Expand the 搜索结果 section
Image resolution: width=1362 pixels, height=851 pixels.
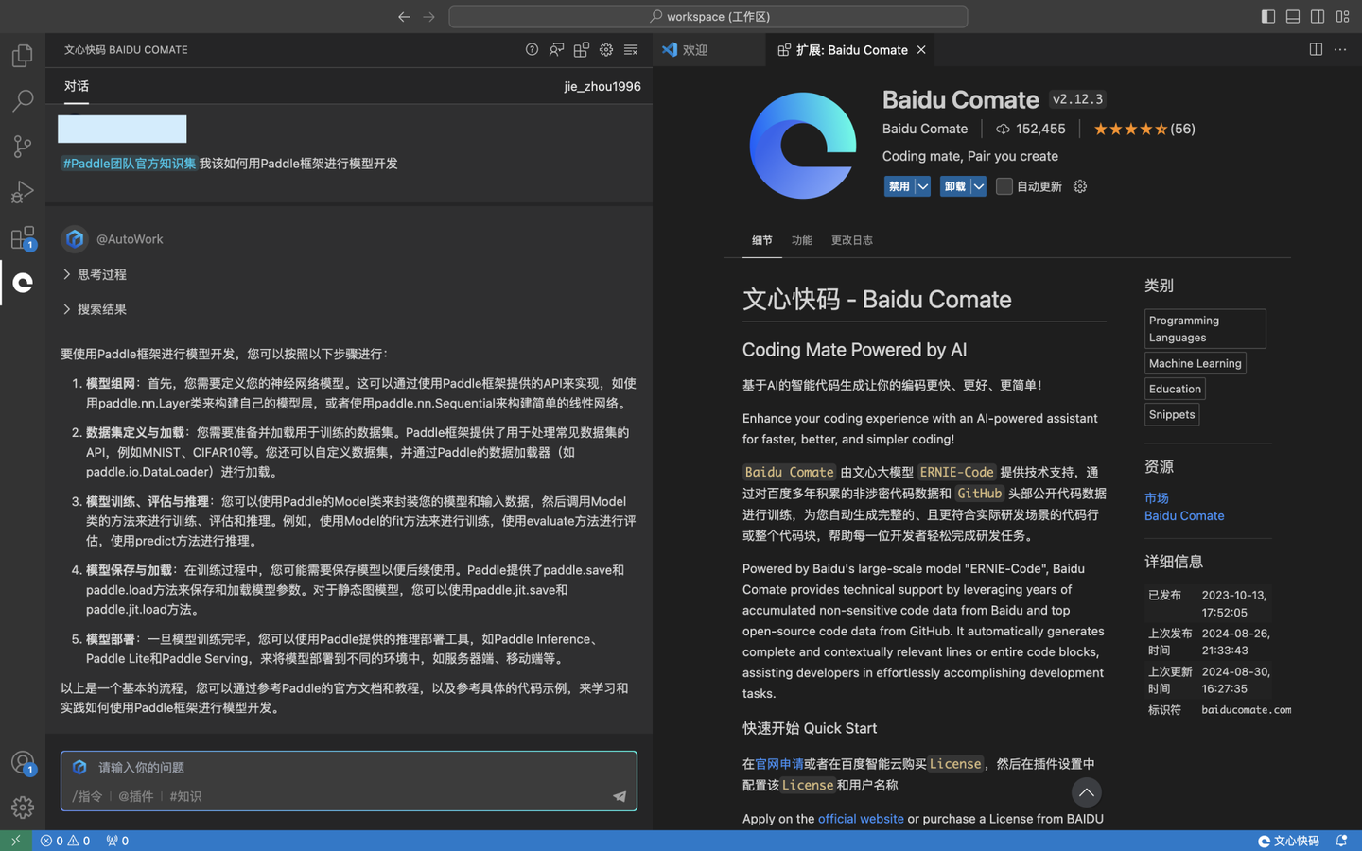tap(94, 309)
